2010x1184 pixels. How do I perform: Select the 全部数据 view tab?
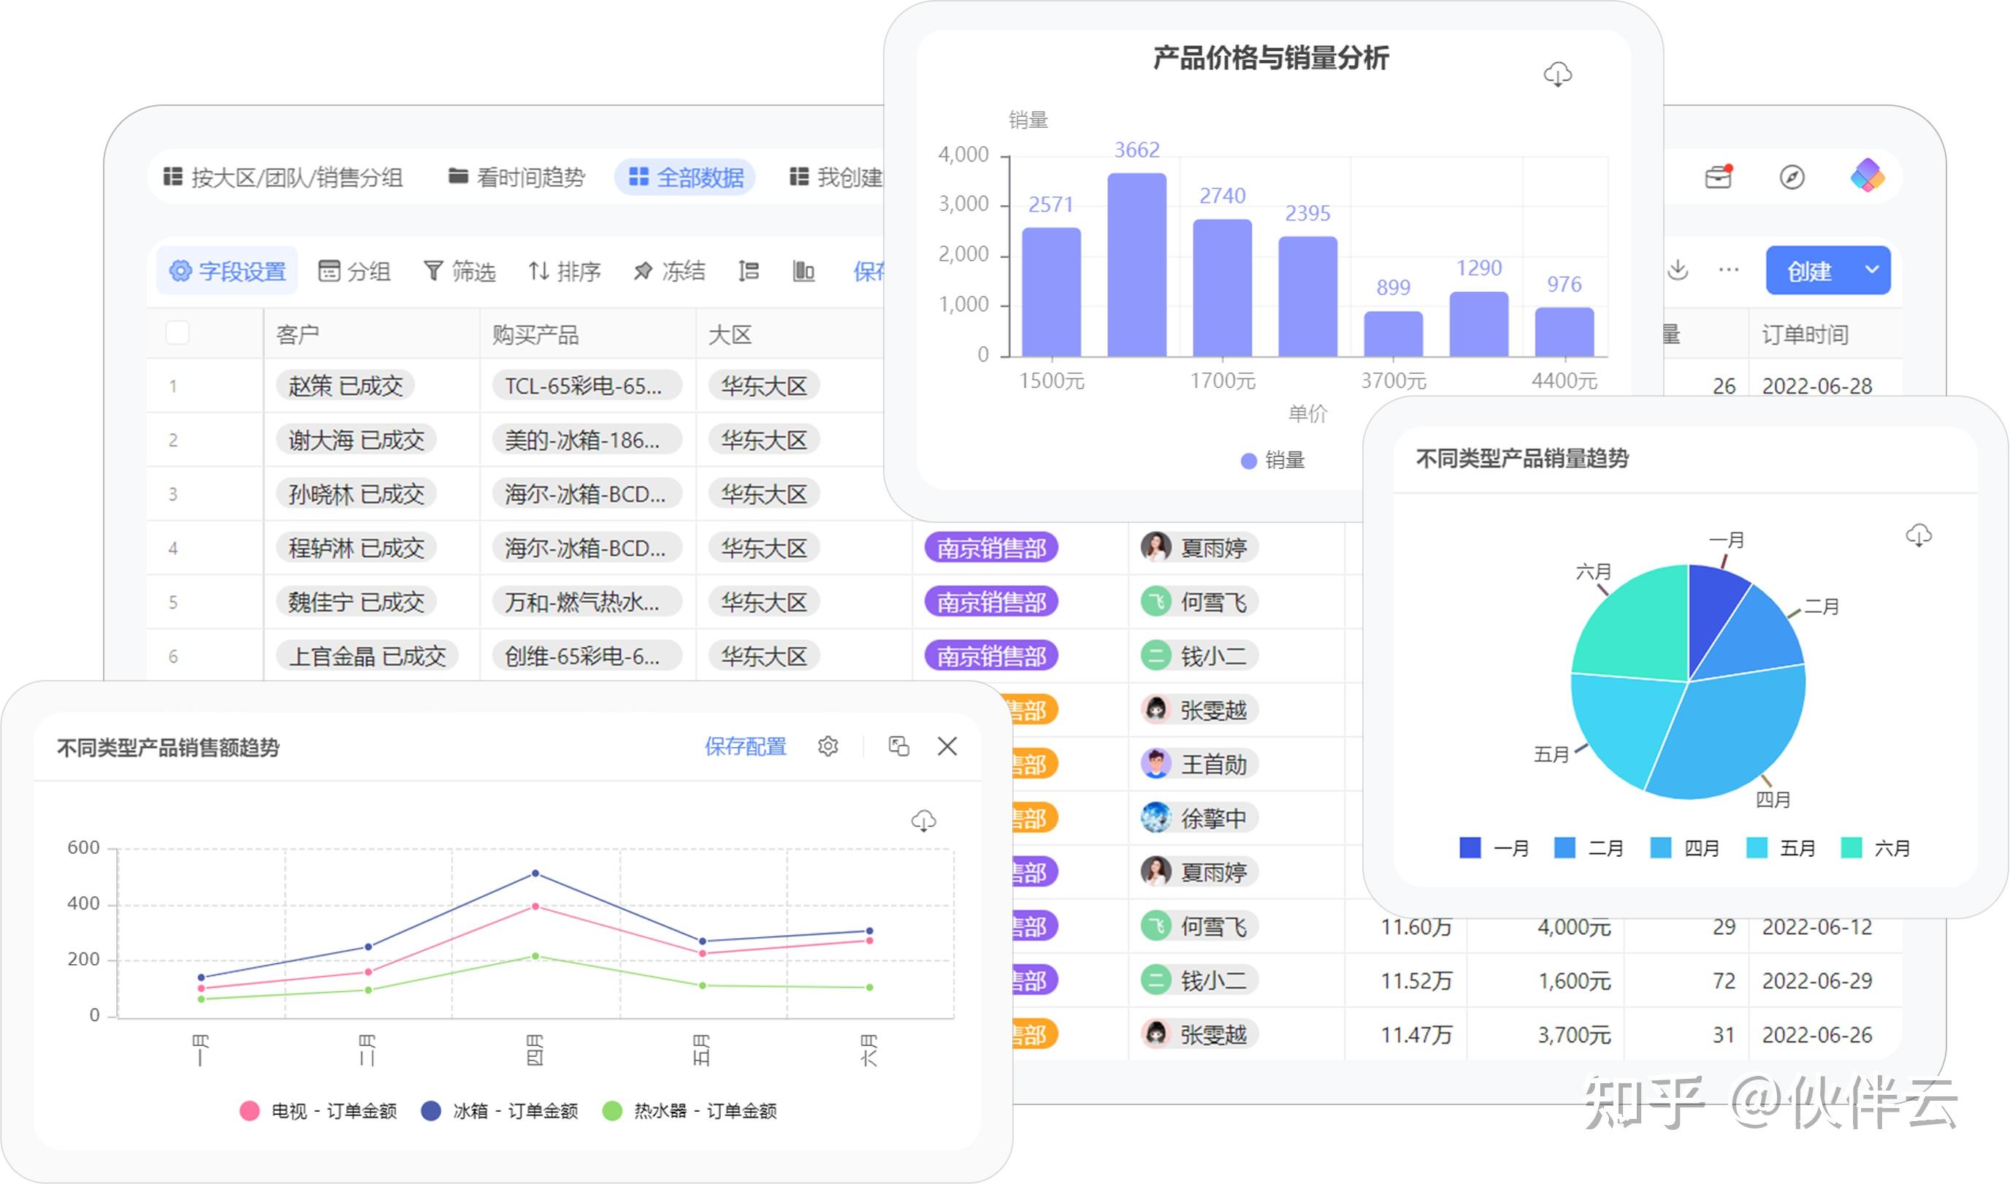686,177
